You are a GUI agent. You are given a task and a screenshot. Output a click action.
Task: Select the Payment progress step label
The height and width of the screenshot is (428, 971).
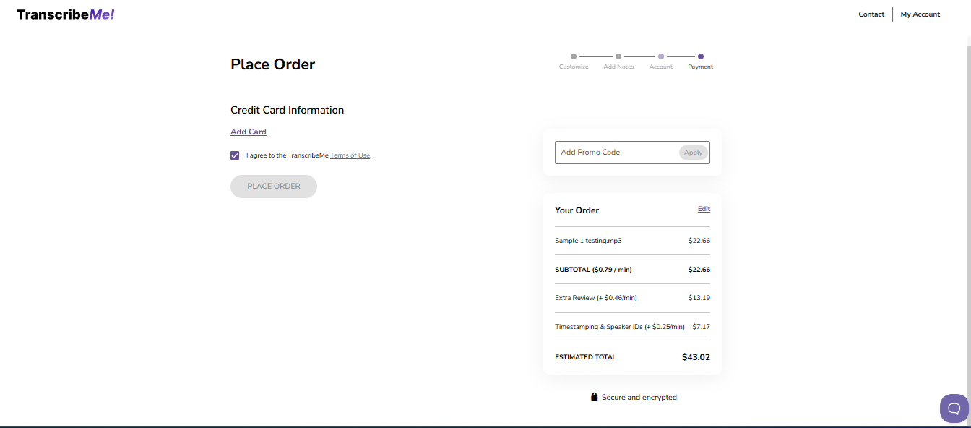pyautogui.click(x=700, y=66)
